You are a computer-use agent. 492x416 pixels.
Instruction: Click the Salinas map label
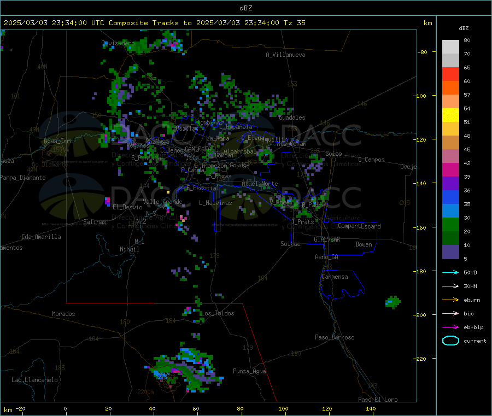pos(95,222)
